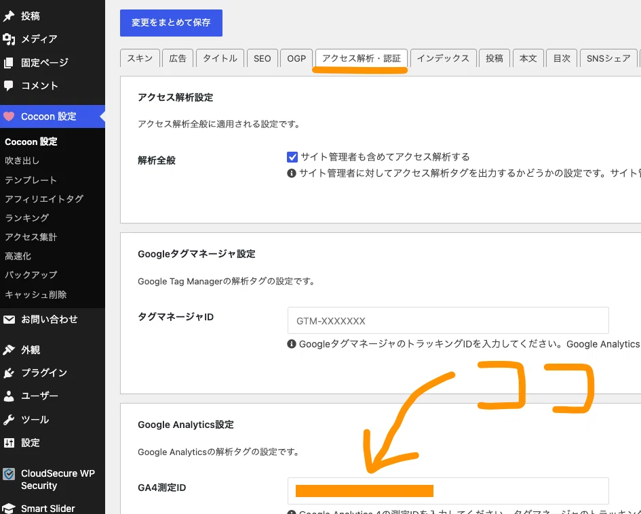Screen dimensions: 641x514
Task: Click the メディア media icon in sidebar
Action: click(x=9, y=39)
